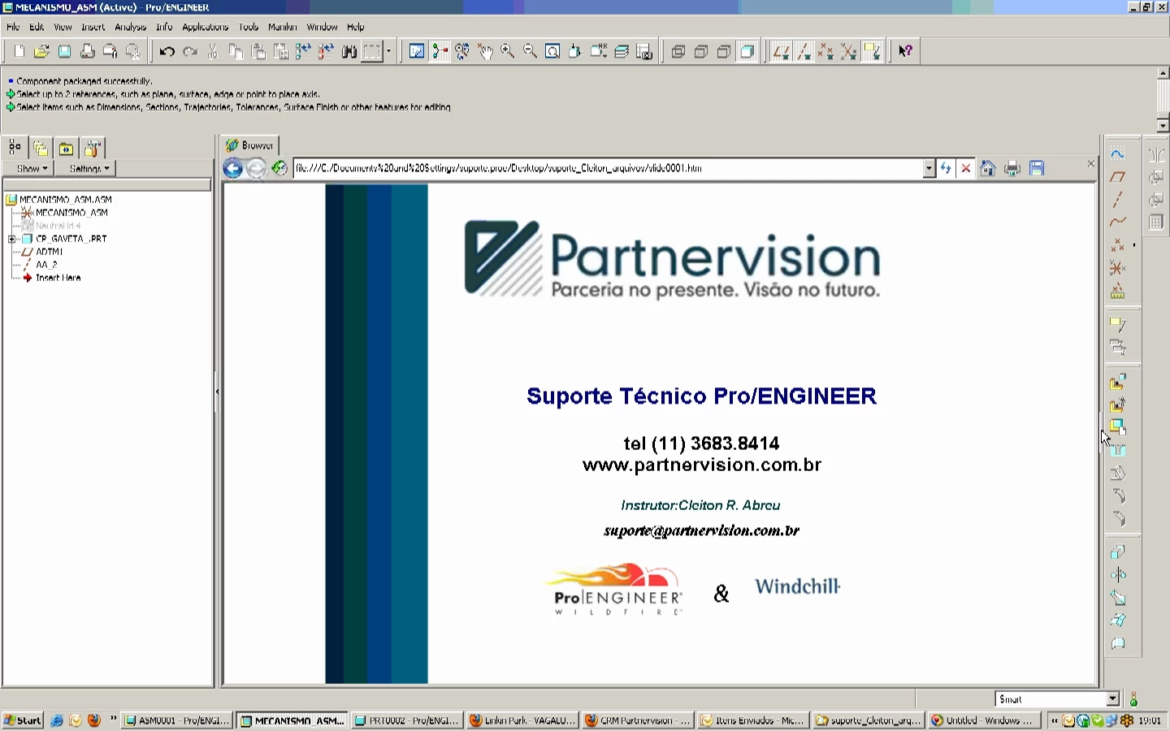Zoom in with the magnifier plus icon
This screenshot has height=731, width=1170.
click(507, 51)
